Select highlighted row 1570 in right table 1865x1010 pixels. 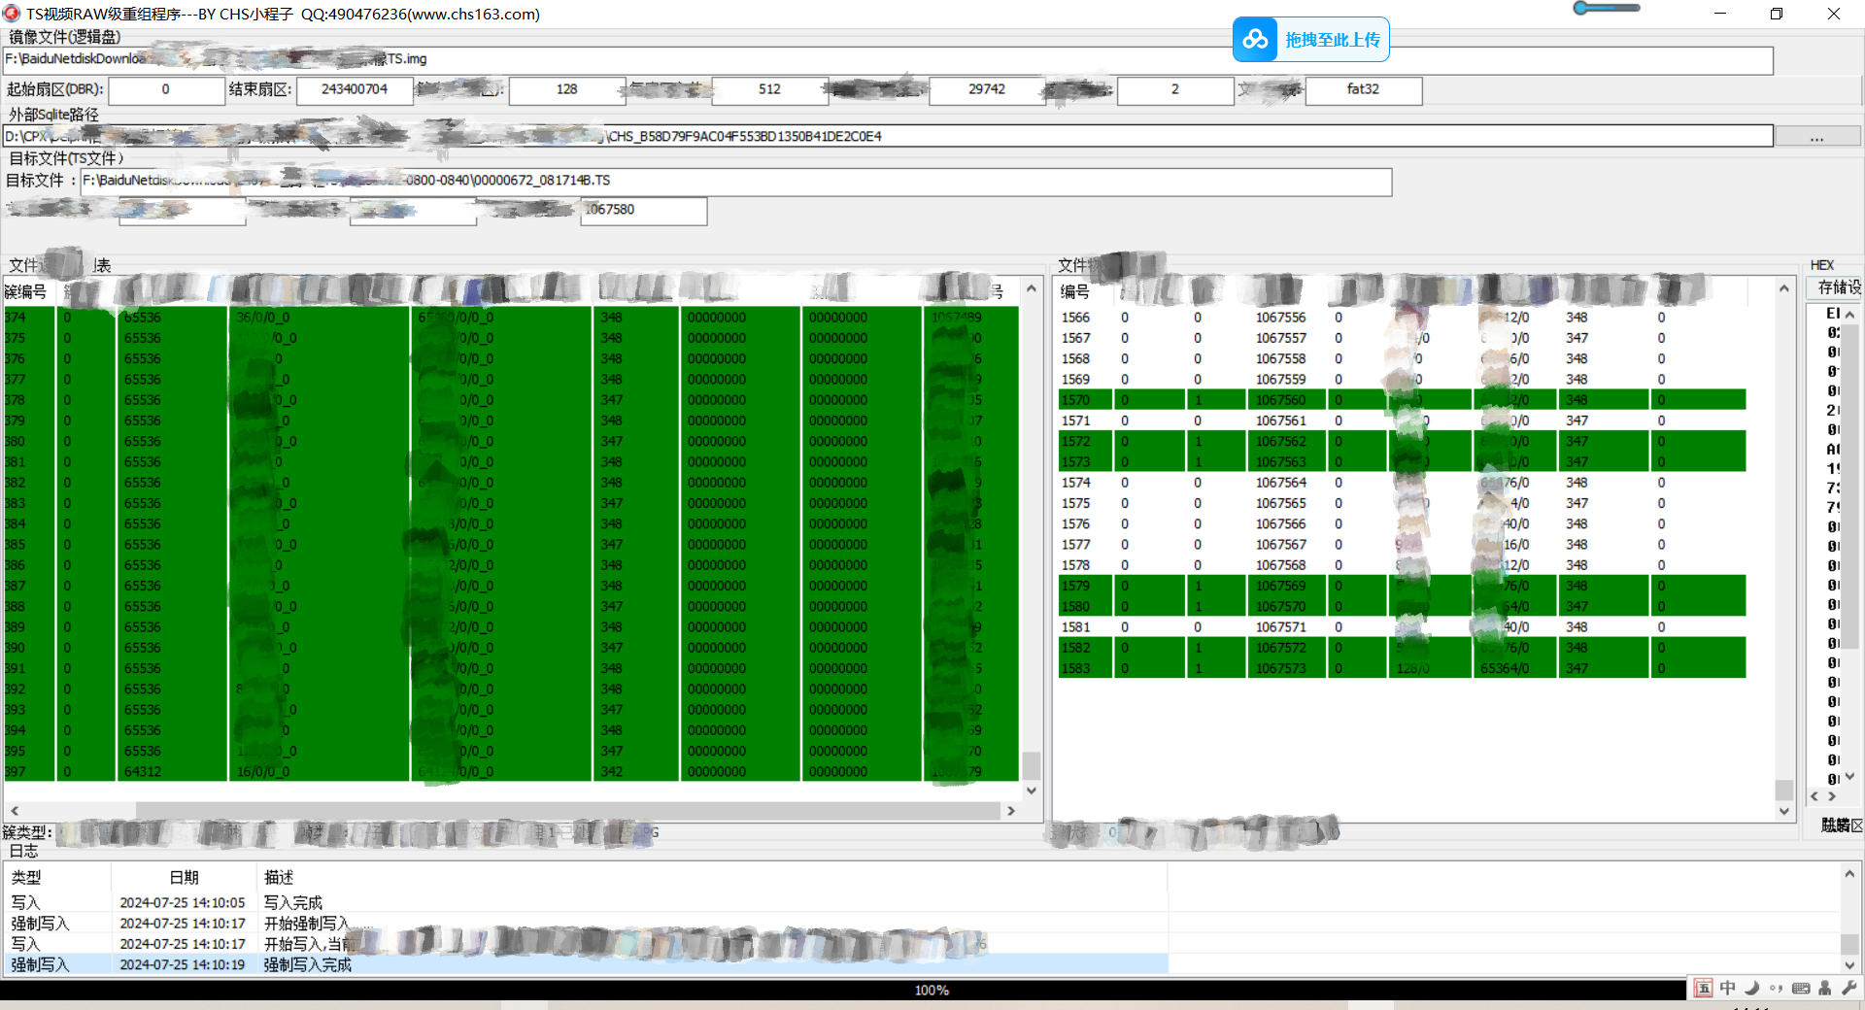1402,400
